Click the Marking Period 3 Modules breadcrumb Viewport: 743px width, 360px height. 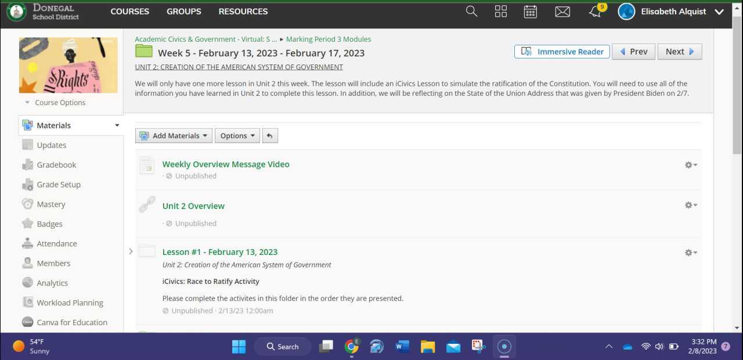pyautogui.click(x=328, y=39)
